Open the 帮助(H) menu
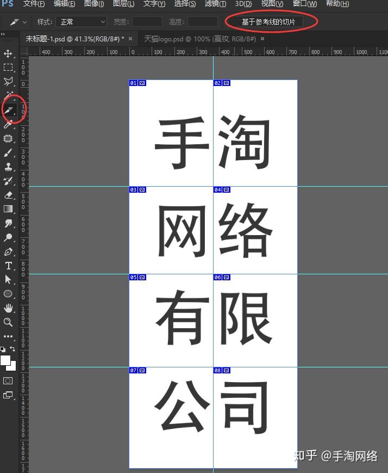 [x=337, y=4]
